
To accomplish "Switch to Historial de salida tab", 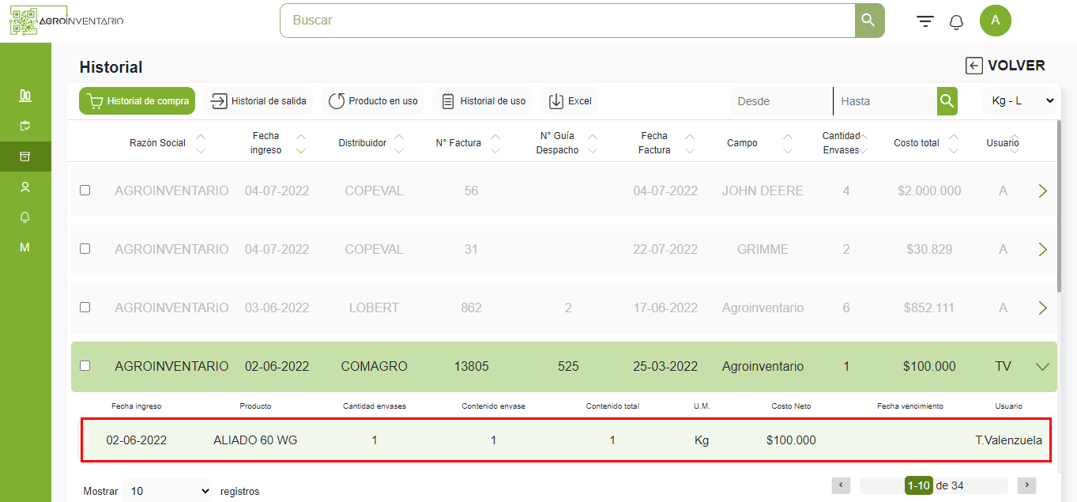I will (x=258, y=101).
